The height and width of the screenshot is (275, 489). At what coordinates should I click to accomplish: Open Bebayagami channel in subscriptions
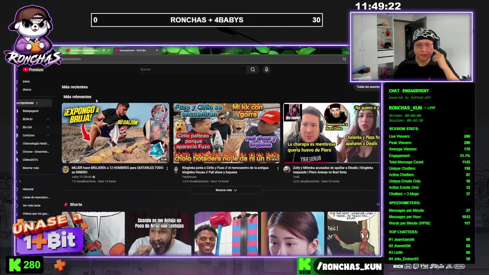pyautogui.click(x=31, y=111)
